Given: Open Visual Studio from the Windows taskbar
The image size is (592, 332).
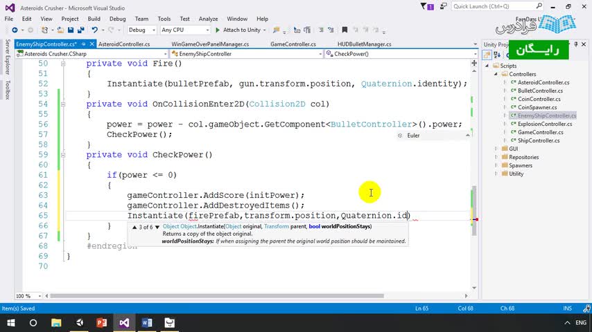Looking at the screenshot, I should pyautogui.click(x=124, y=322).
